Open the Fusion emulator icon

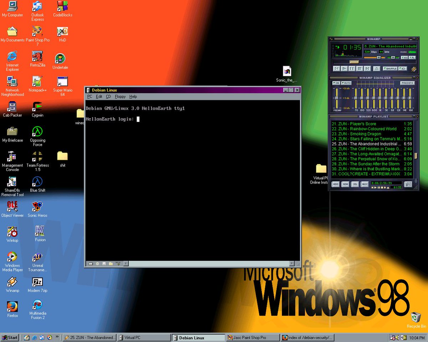pyautogui.click(x=40, y=234)
